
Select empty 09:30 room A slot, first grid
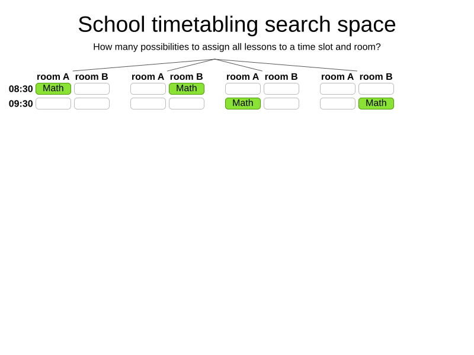pyautogui.click(x=53, y=104)
